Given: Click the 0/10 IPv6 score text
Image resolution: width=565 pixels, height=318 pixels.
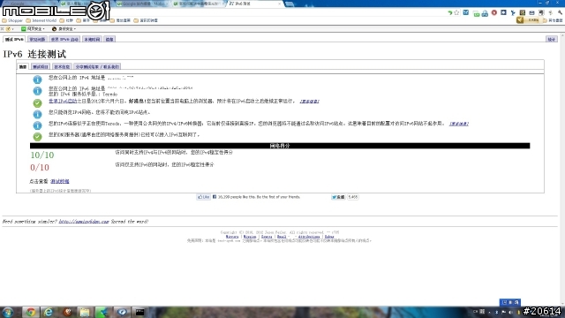Looking at the screenshot, I should pyautogui.click(x=40, y=167).
